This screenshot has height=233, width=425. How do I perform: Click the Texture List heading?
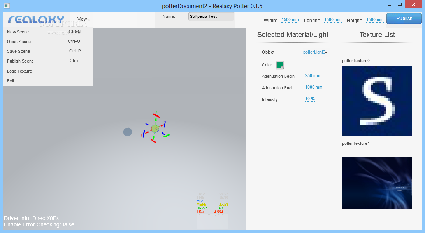[x=377, y=35]
